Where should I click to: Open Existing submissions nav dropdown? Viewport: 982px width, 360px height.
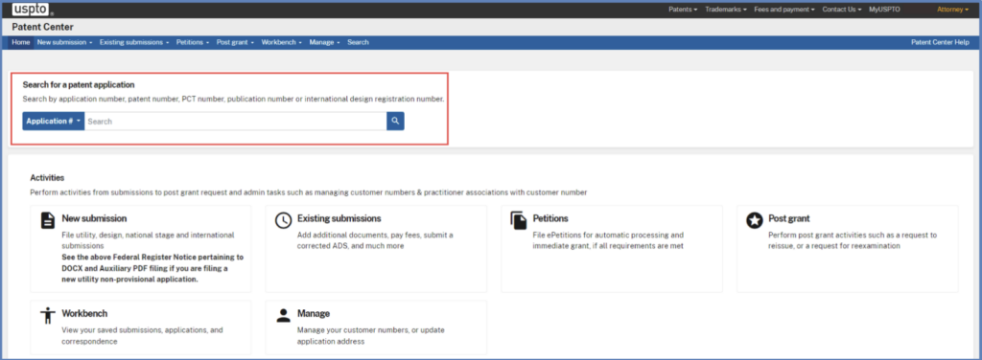tap(134, 42)
